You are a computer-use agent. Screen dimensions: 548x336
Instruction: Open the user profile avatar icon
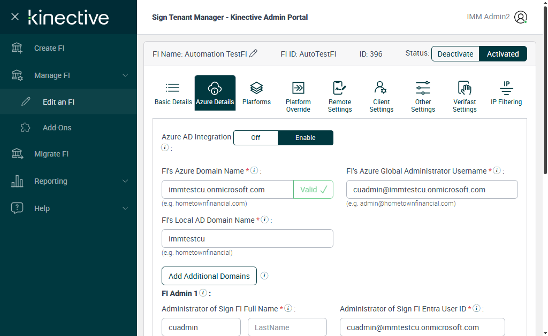pyautogui.click(x=520, y=17)
